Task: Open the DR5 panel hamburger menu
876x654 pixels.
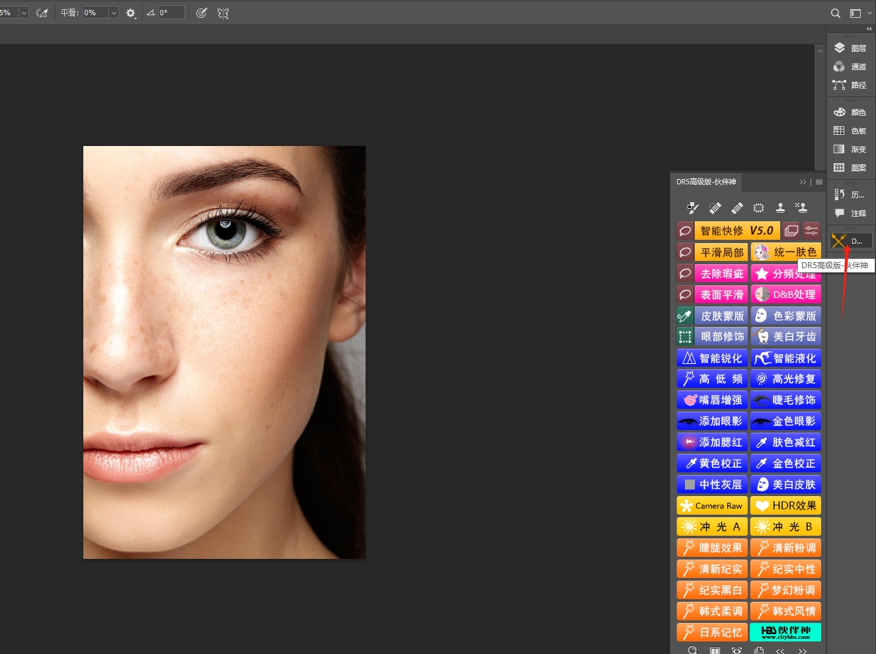Action: tap(819, 182)
